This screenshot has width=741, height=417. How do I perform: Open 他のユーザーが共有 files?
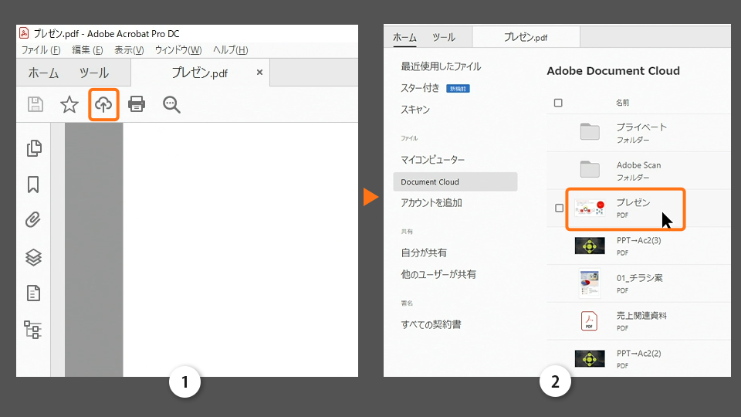click(x=438, y=275)
